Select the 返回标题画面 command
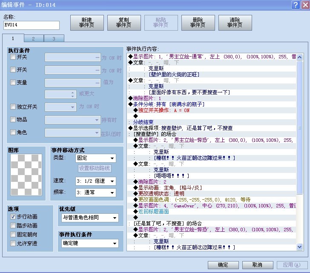The height and width of the screenshot is (273, 310). click(x=212, y=212)
